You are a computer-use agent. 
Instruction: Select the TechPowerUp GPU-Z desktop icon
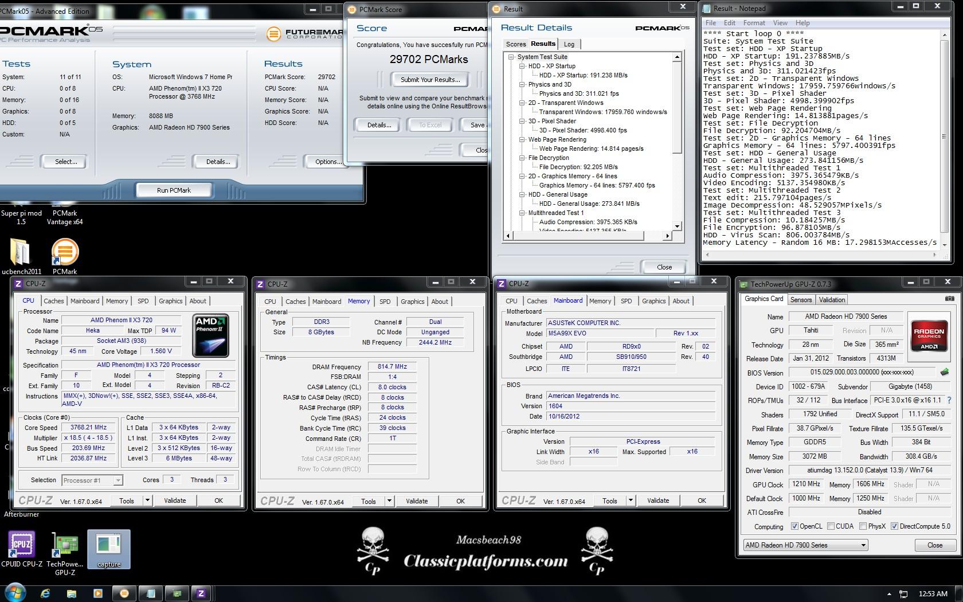pos(65,553)
